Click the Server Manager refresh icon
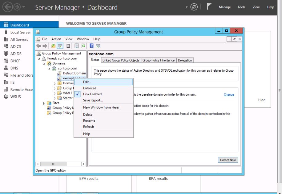 click(194, 7)
